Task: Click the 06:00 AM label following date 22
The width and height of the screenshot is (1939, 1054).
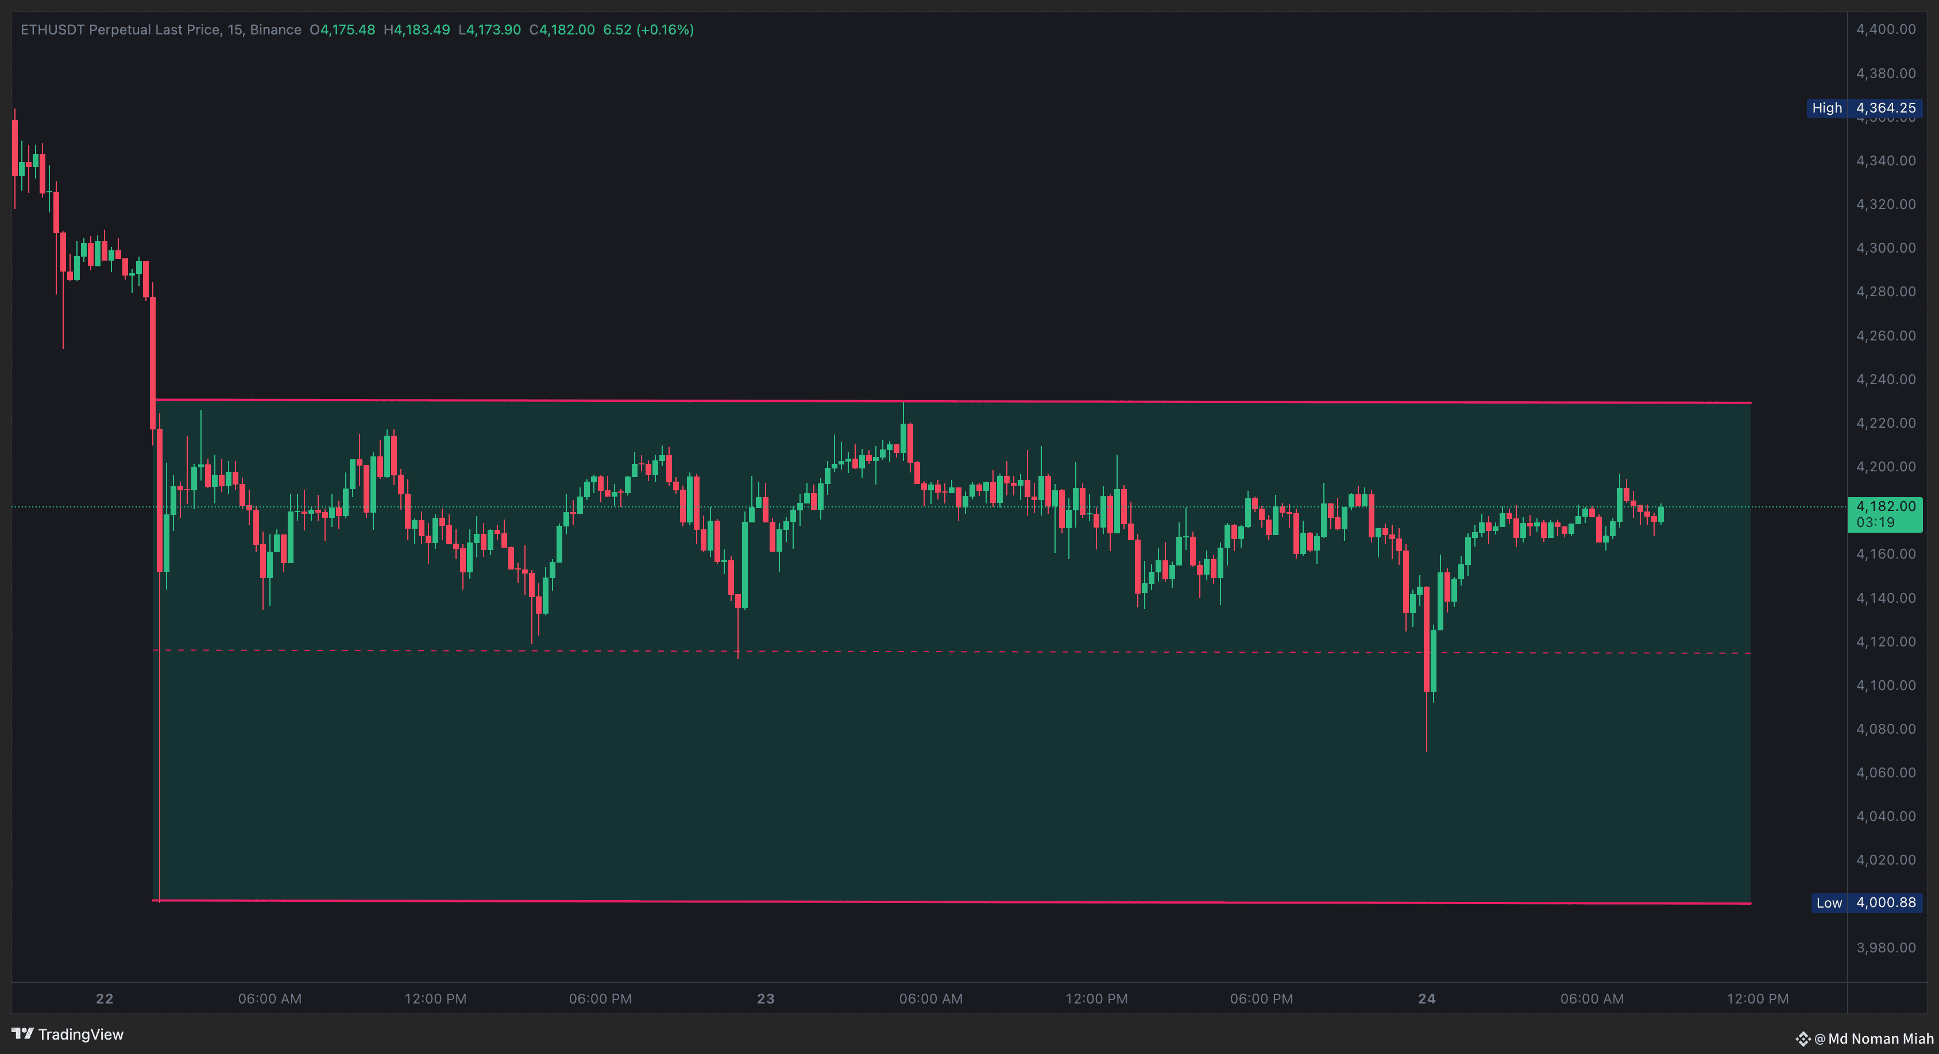Action: (x=270, y=999)
